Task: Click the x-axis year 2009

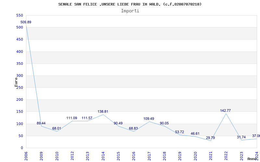Action: (42, 156)
